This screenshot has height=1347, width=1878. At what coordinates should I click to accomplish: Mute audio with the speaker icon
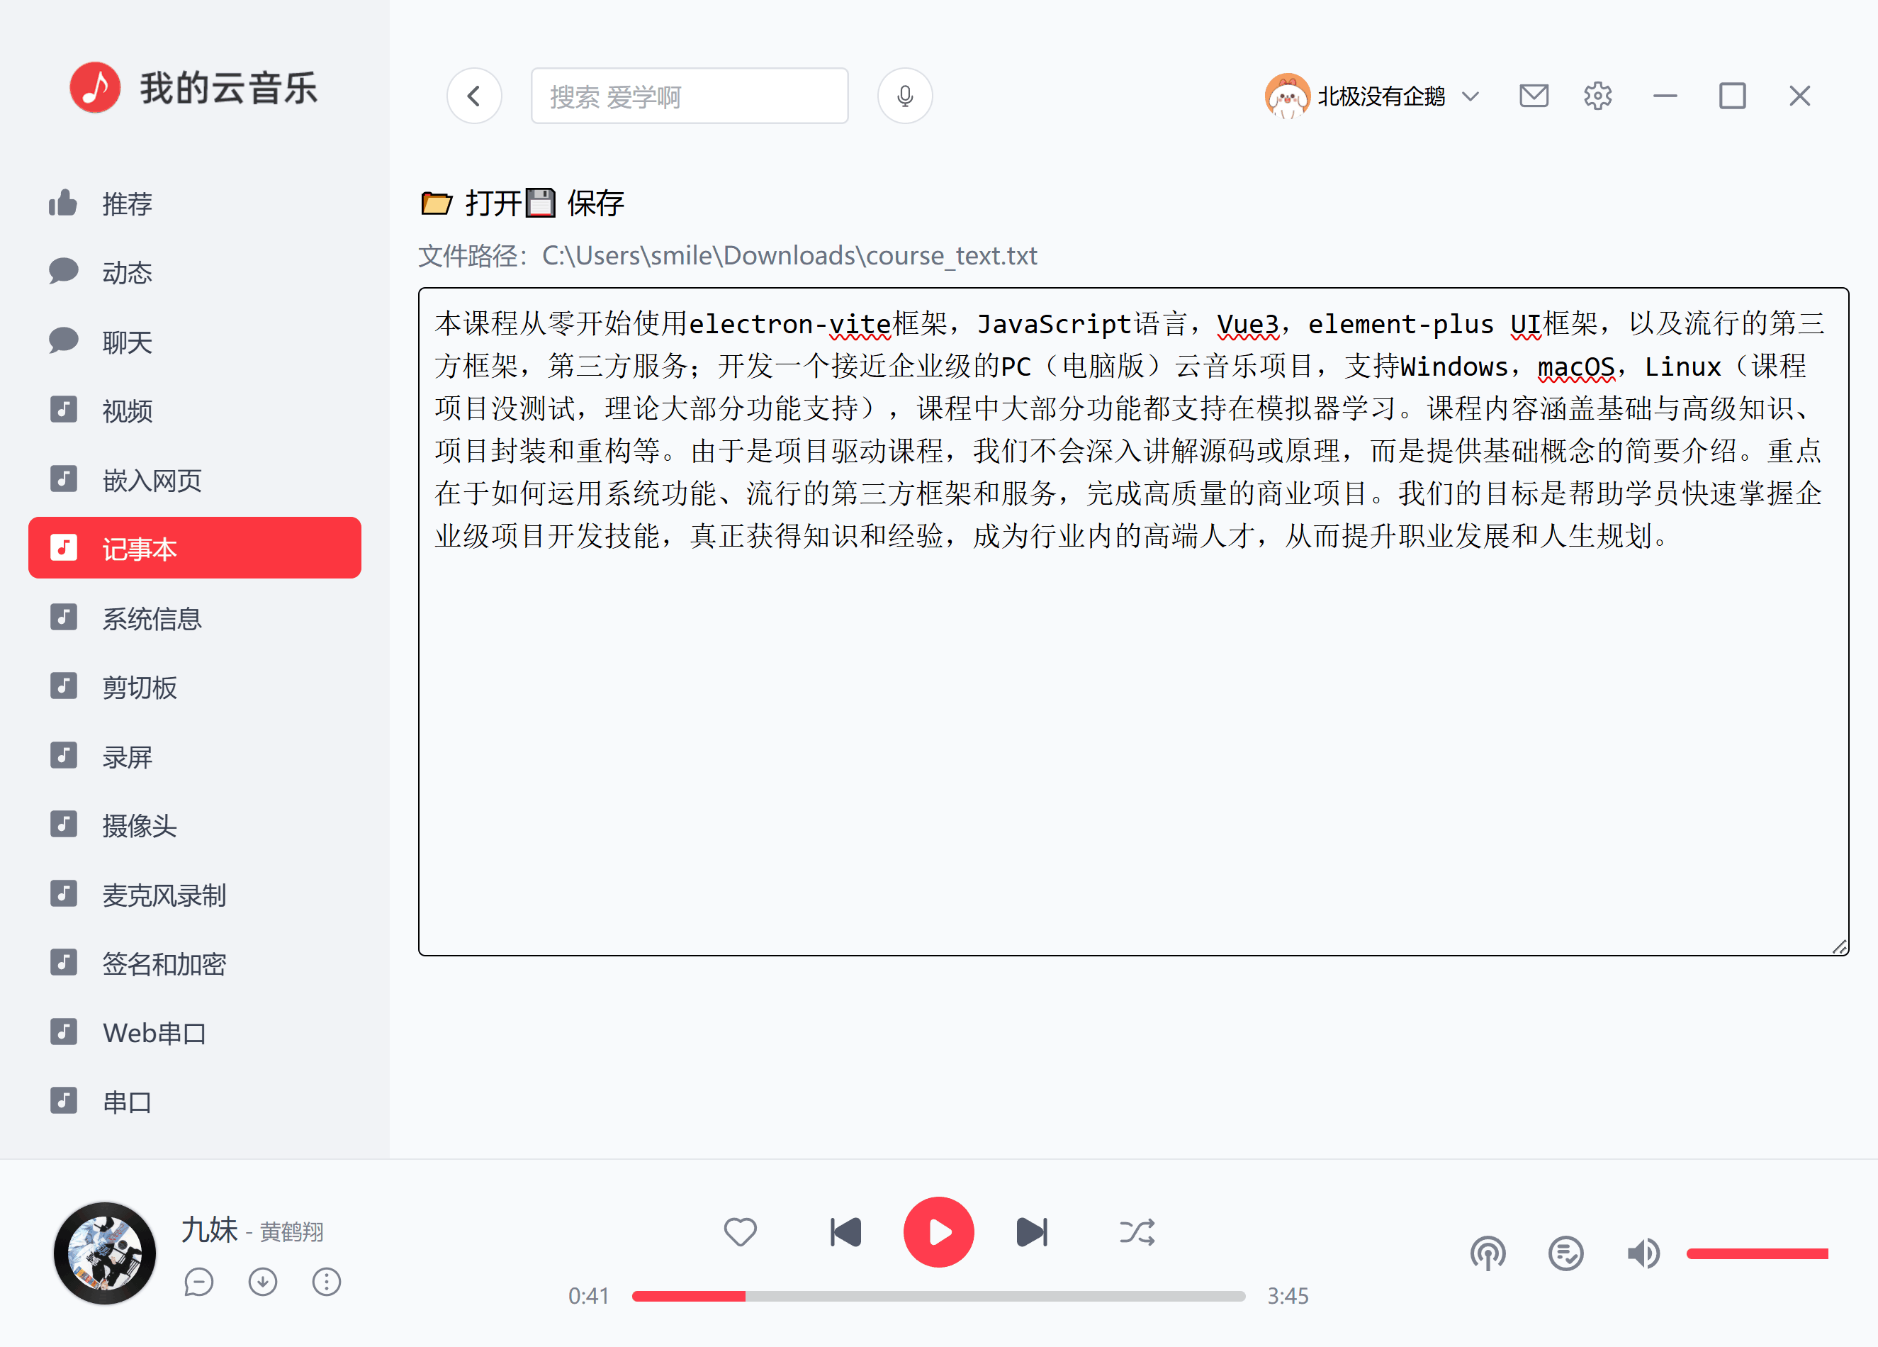tap(1643, 1253)
